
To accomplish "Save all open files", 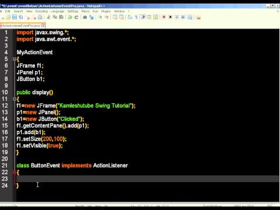I will pyautogui.click(x=21, y=17).
